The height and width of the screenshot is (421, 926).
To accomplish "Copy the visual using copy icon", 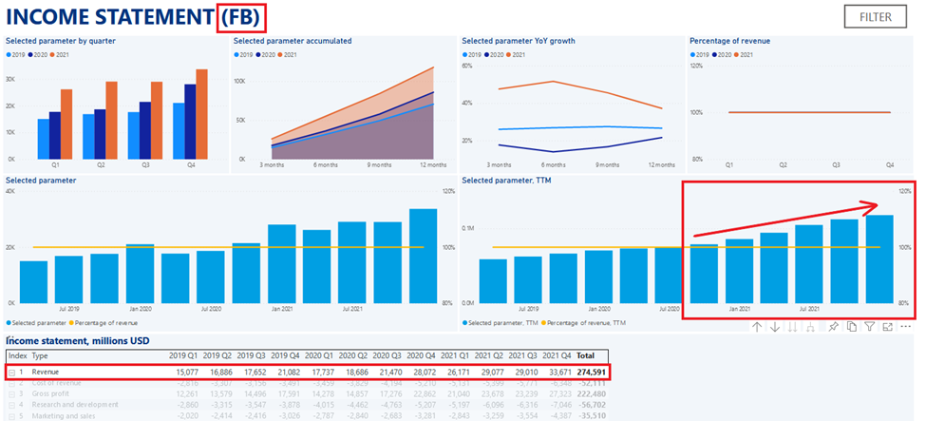I will pyautogui.click(x=852, y=327).
